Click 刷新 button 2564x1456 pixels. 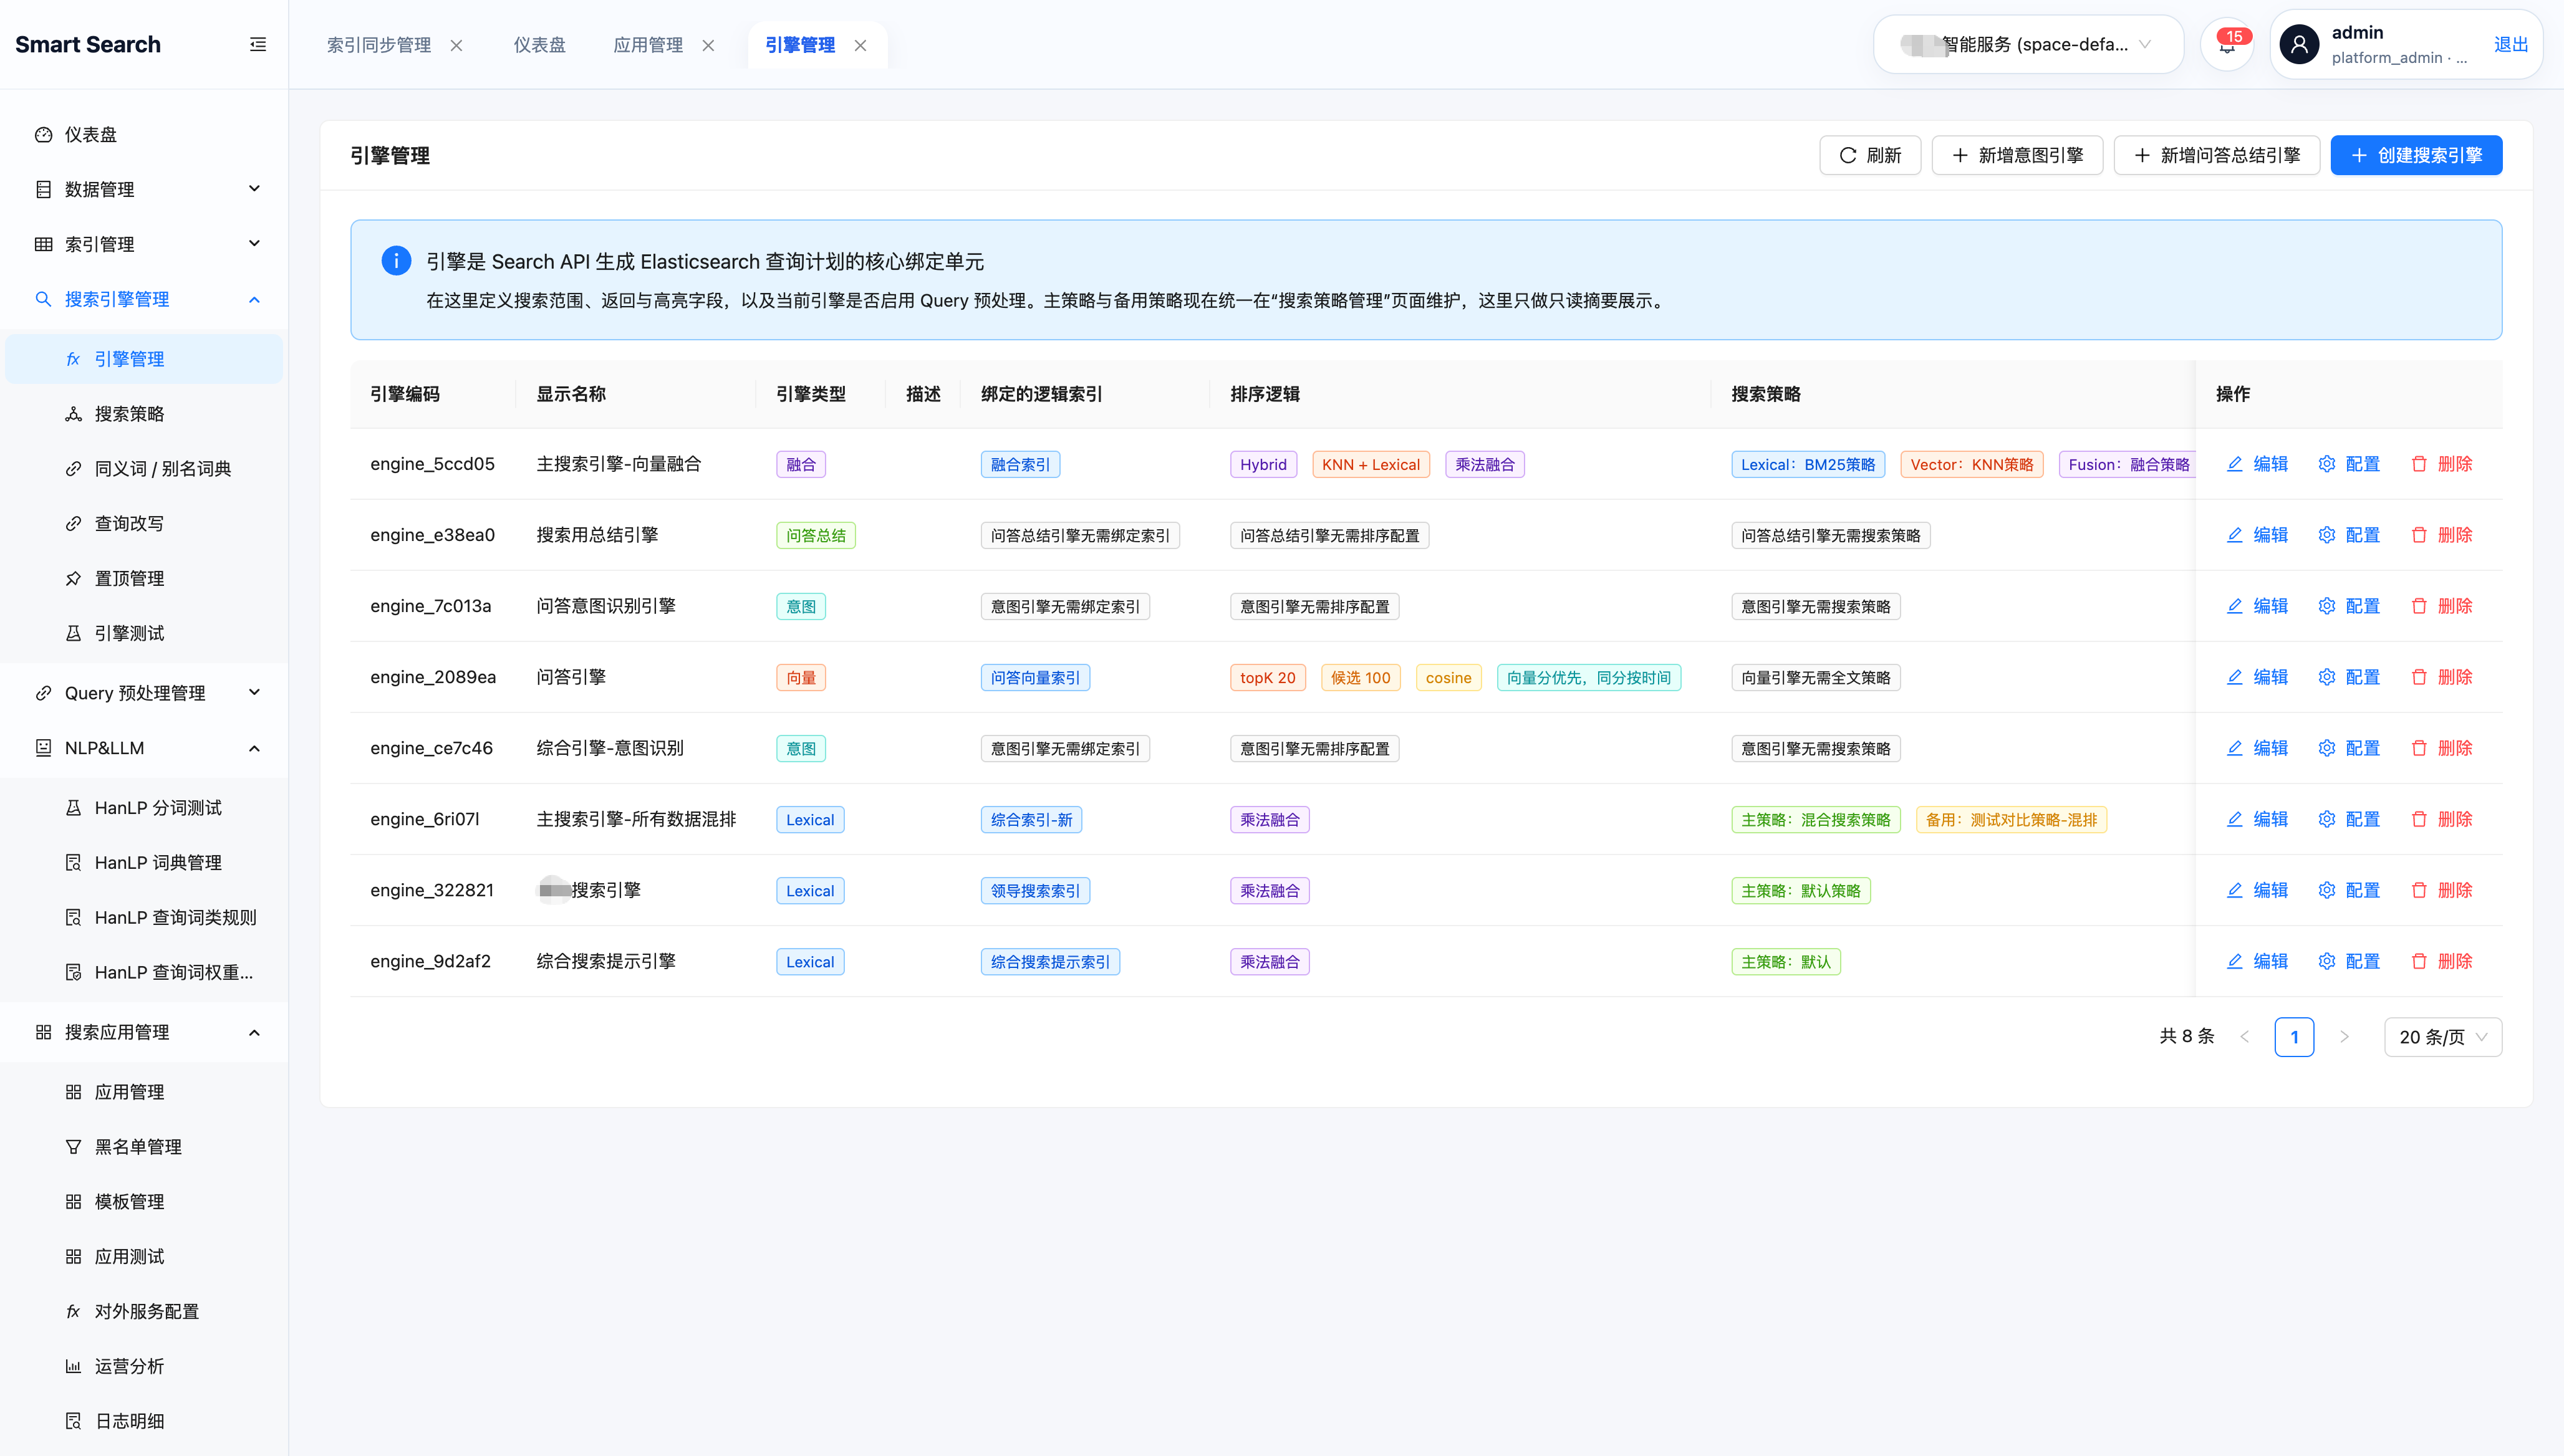tap(1870, 155)
